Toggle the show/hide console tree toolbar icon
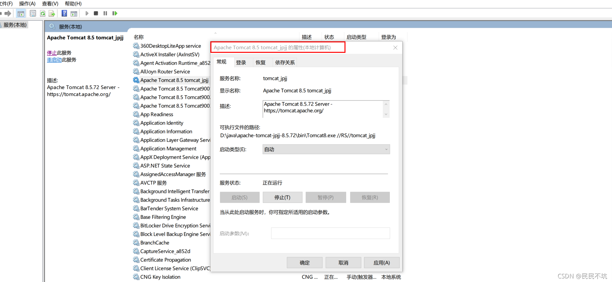 click(x=21, y=13)
